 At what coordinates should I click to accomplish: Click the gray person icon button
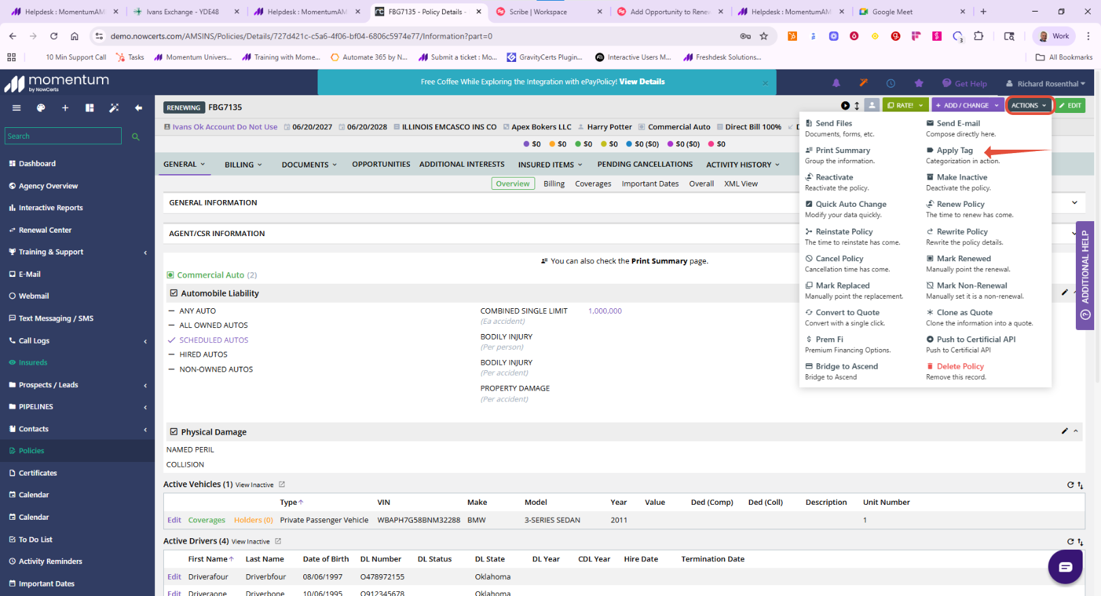[872, 105]
